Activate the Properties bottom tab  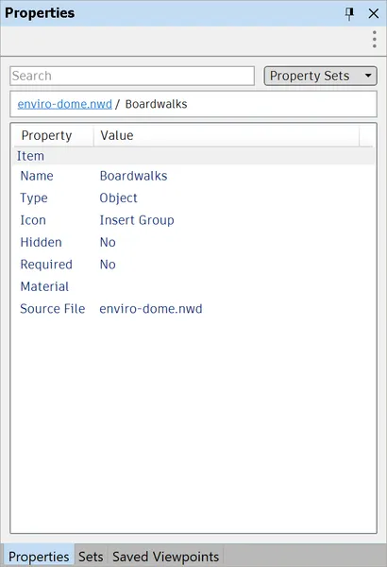coord(39,557)
